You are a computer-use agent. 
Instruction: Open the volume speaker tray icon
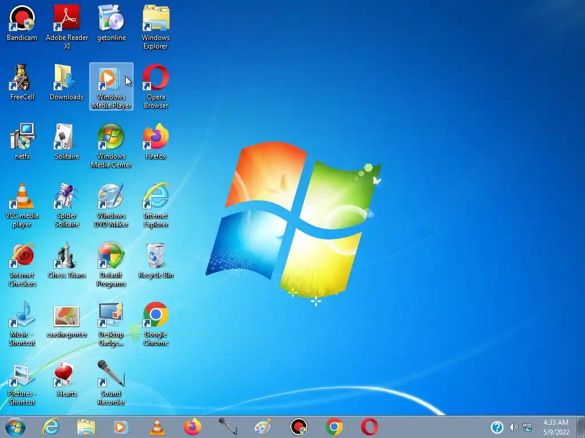point(514,427)
